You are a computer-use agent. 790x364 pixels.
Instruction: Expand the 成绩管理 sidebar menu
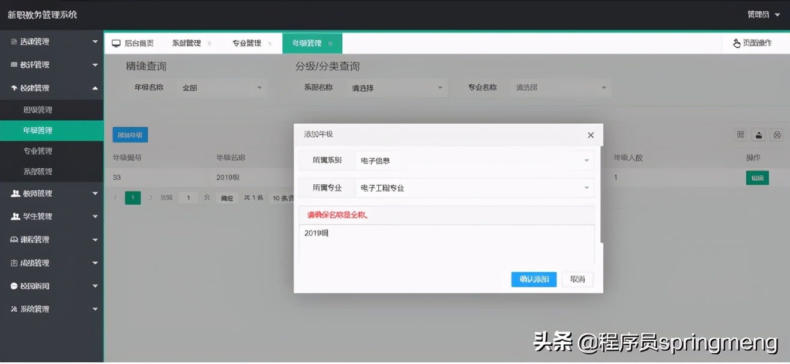[52, 262]
